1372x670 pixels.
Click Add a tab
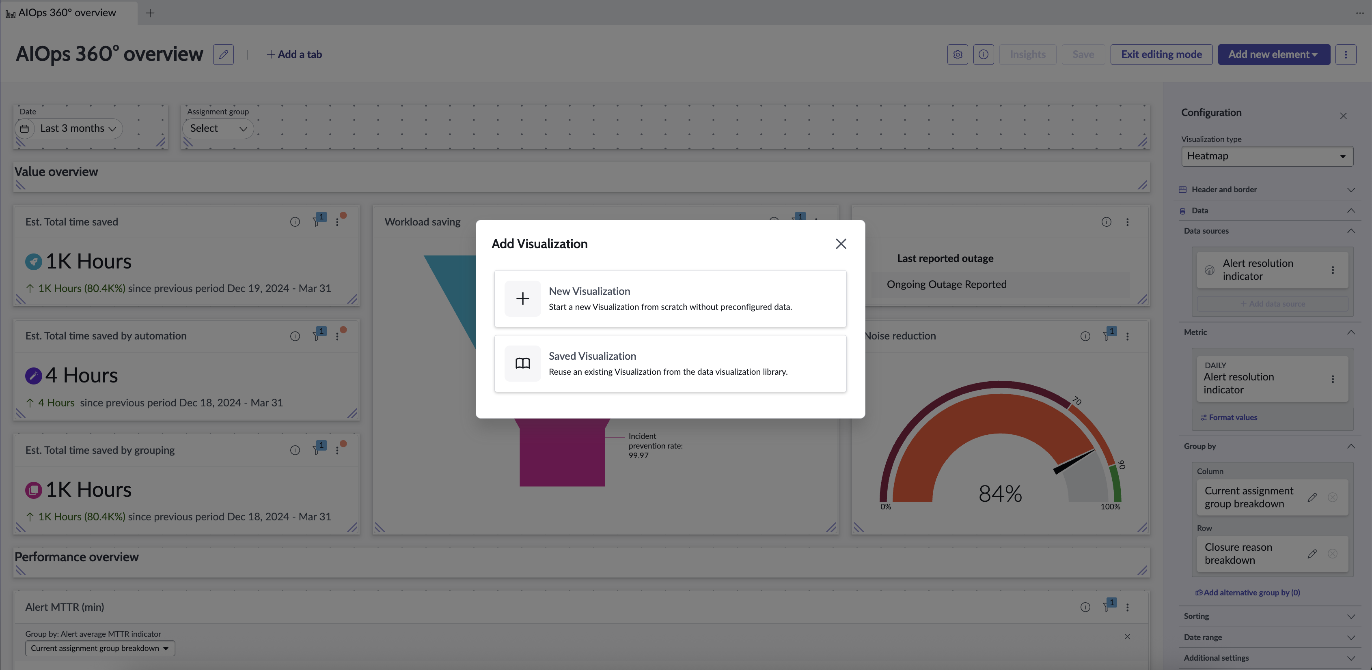tap(295, 54)
